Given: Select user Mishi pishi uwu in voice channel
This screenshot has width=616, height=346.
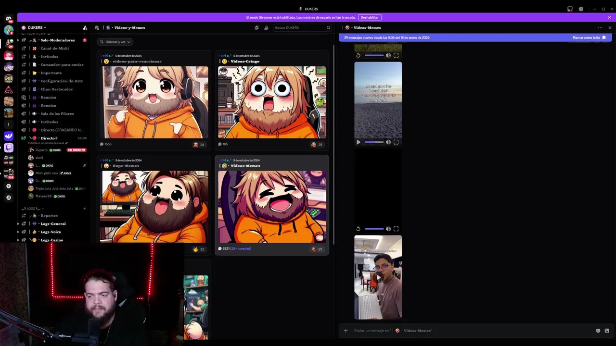Looking at the screenshot, I should (51, 173).
